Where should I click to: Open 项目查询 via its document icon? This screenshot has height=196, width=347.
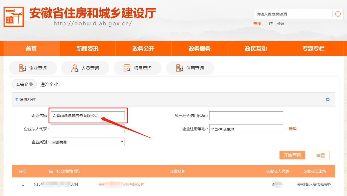click(127, 68)
